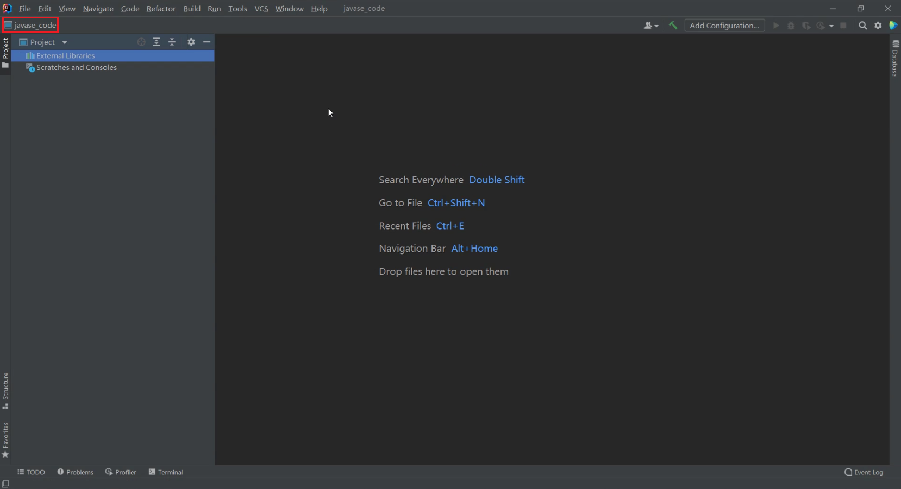The height and width of the screenshot is (489, 901).
Task: Click the Add Configuration button
Action: tap(724, 26)
